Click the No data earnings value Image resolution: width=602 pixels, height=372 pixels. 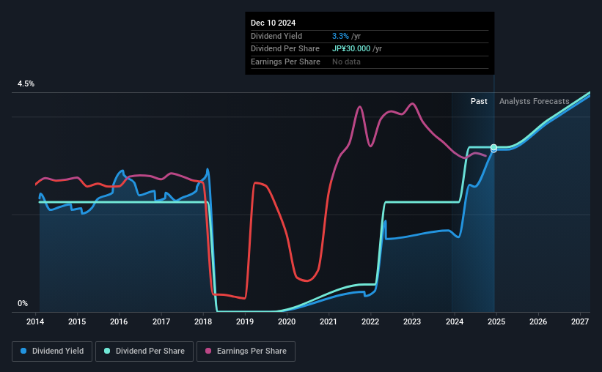coord(346,62)
